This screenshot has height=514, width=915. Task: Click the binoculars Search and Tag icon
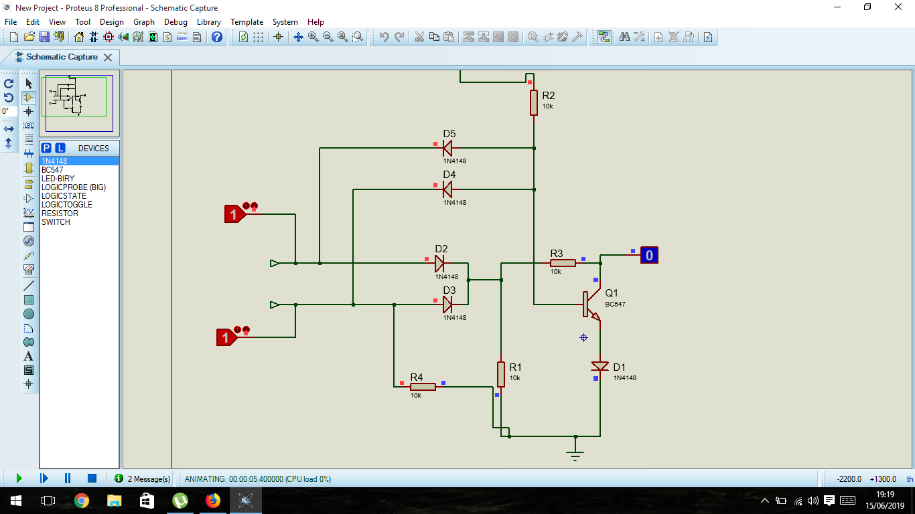point(624,37)
